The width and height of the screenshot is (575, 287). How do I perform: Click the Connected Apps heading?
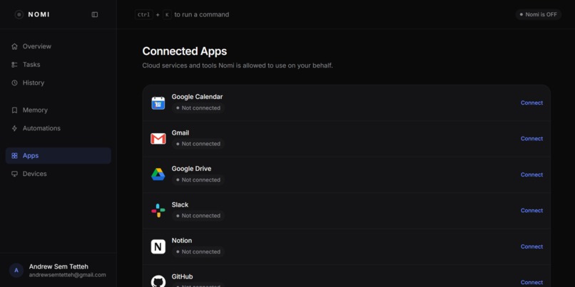pyautogui.click(x=185, y=51)
